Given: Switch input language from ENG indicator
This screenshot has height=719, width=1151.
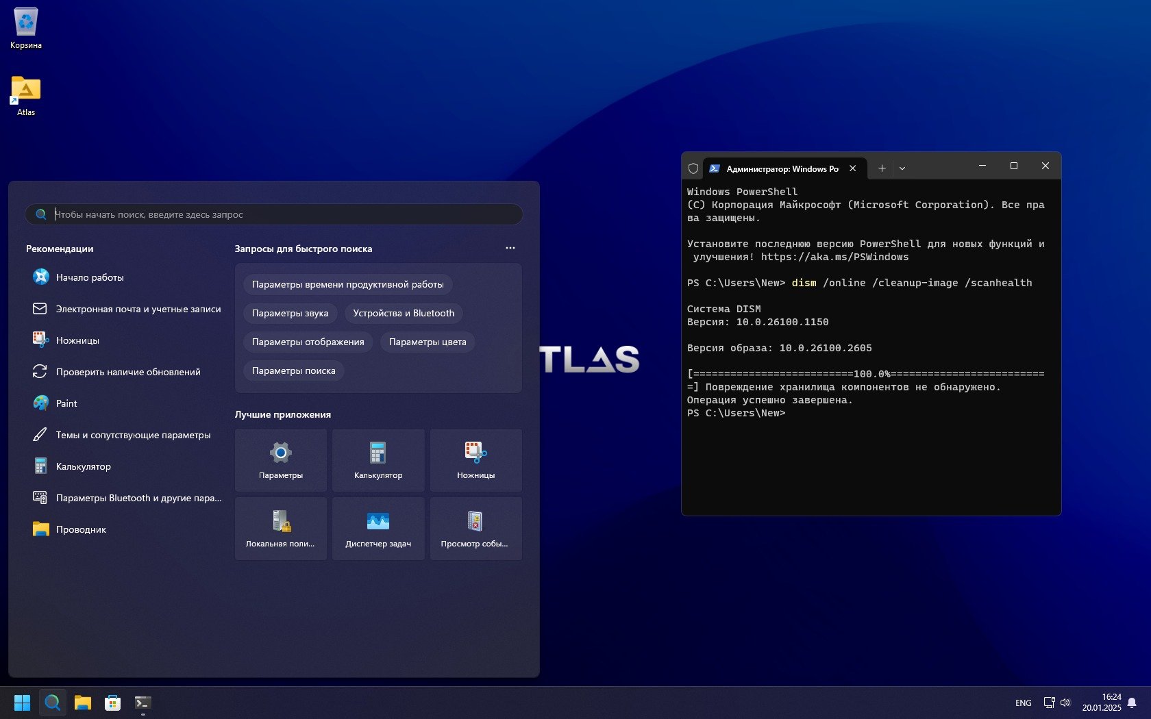Looking at the screenshot, I should (1023, 703).
